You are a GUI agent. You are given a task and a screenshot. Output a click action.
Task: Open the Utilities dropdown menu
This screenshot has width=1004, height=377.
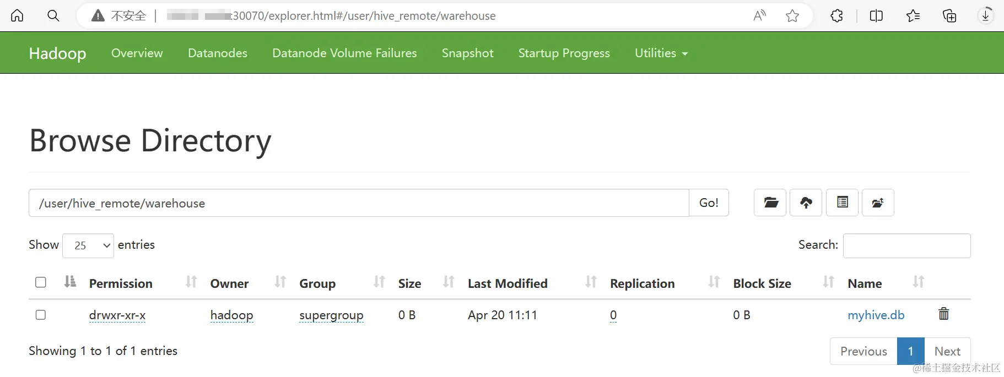661,53
